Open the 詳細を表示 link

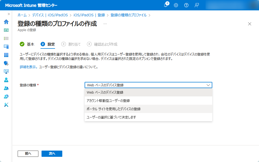(29, 67)
